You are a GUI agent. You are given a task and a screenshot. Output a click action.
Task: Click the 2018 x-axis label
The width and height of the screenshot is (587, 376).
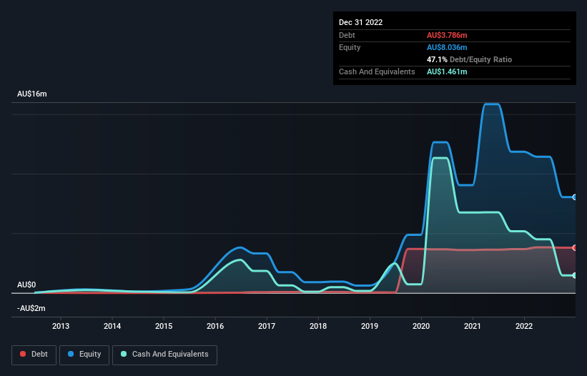coord(318,326)
